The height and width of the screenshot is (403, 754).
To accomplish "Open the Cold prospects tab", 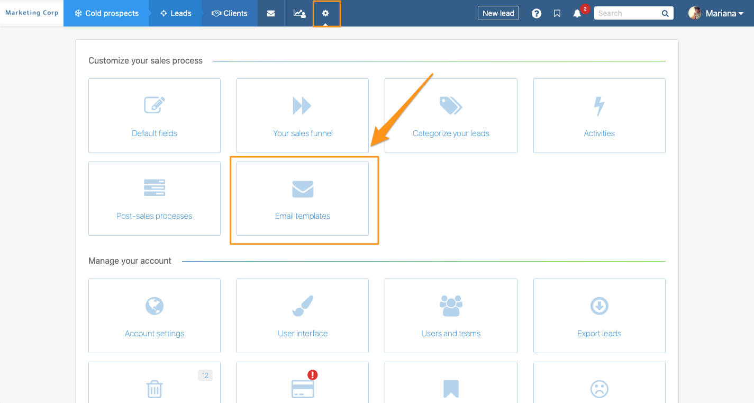I will click(106, 13).
